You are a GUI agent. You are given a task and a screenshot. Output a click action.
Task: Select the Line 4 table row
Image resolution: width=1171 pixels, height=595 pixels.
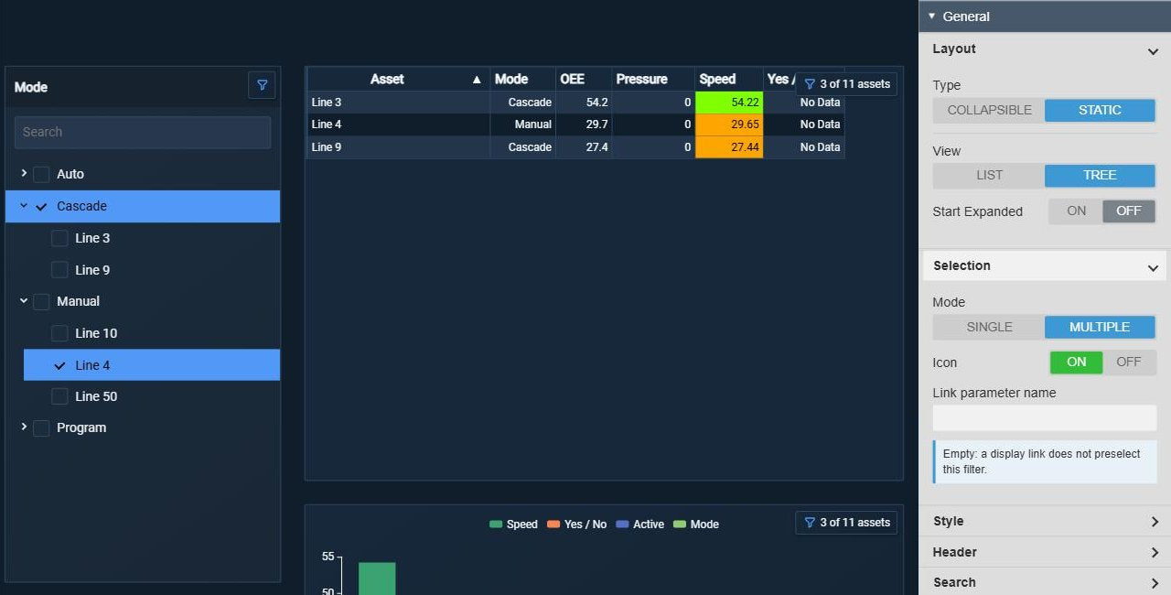coord(575,124)
